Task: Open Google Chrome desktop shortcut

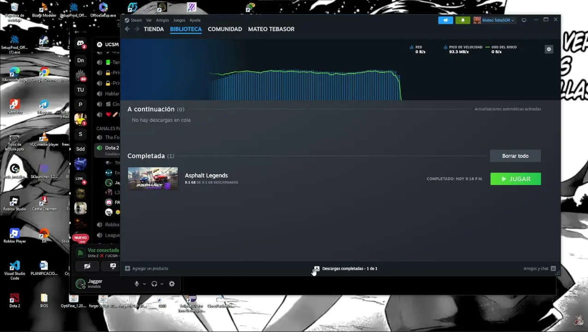Action: click(44, 75)
